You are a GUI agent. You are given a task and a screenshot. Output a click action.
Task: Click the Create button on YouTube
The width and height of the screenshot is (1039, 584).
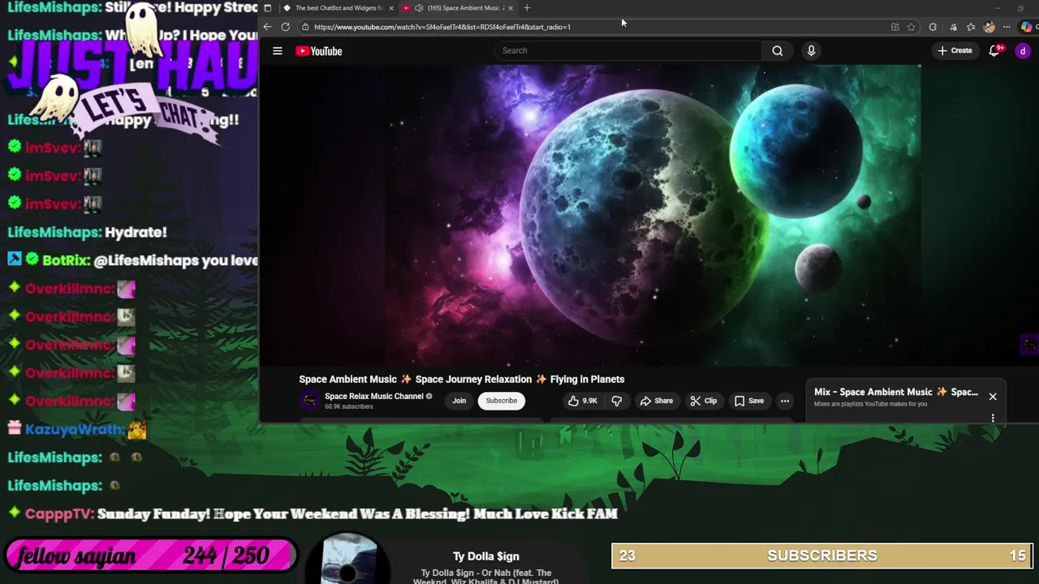(955, 50)
